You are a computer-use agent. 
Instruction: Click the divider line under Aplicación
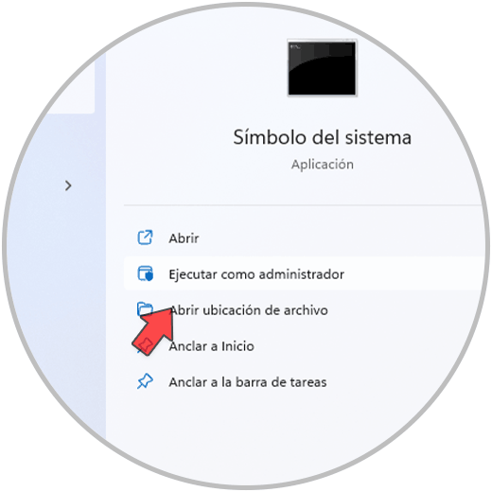pyautogui.click(x=303, y=205)
